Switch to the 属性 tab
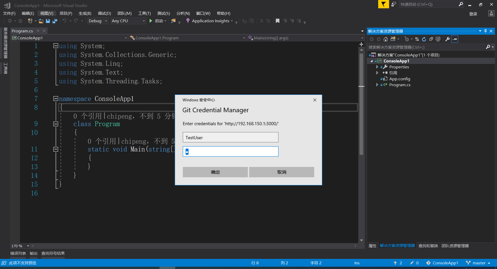Image resolution: width=497 pixels, height=269 pixels. (372, 246)
